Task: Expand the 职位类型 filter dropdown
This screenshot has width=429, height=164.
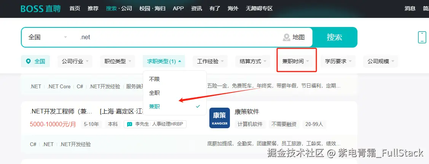Action: 118,61
